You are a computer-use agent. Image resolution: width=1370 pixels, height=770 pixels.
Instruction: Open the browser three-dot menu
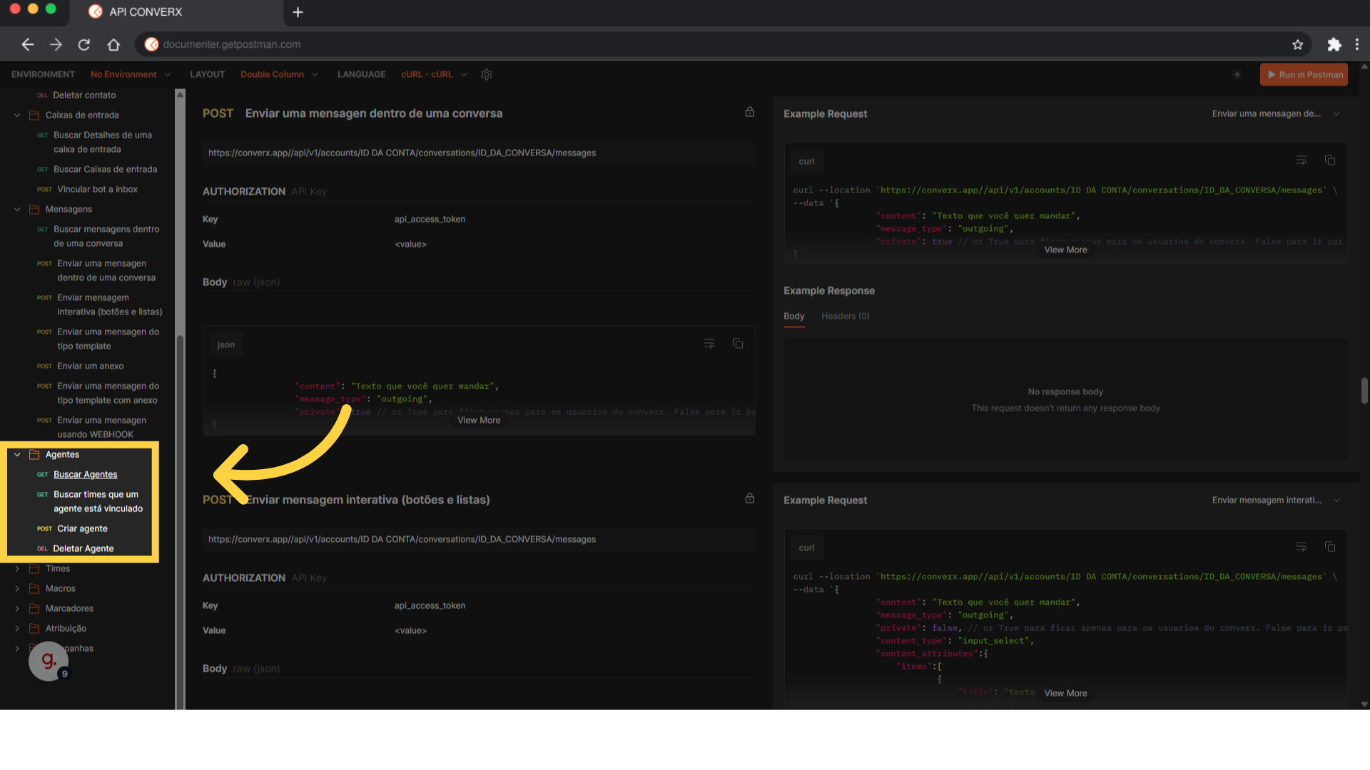click(x=1356, y=44)
